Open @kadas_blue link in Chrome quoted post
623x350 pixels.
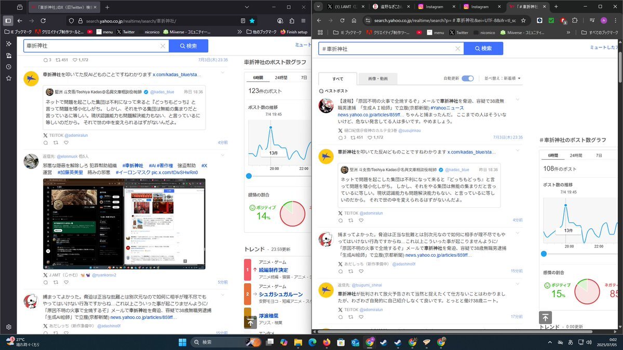point(456,170)
